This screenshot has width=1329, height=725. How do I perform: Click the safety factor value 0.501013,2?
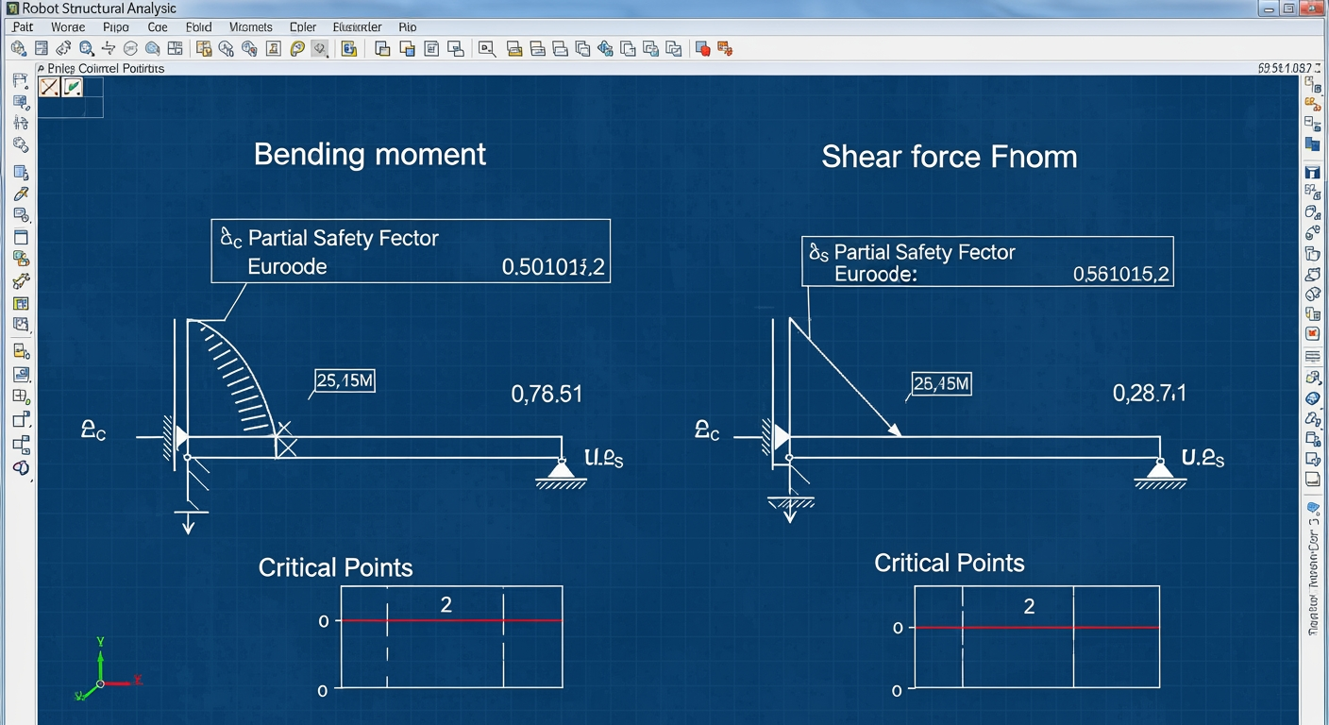click(553, 266)
